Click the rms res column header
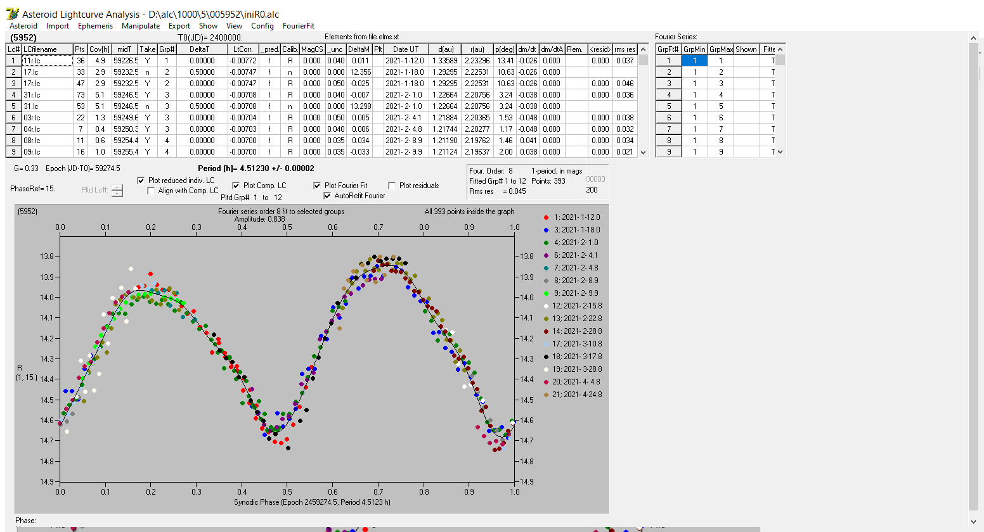The width and height of the screenshot is (984, 532). pyautogui.click(x=625, y=49)
